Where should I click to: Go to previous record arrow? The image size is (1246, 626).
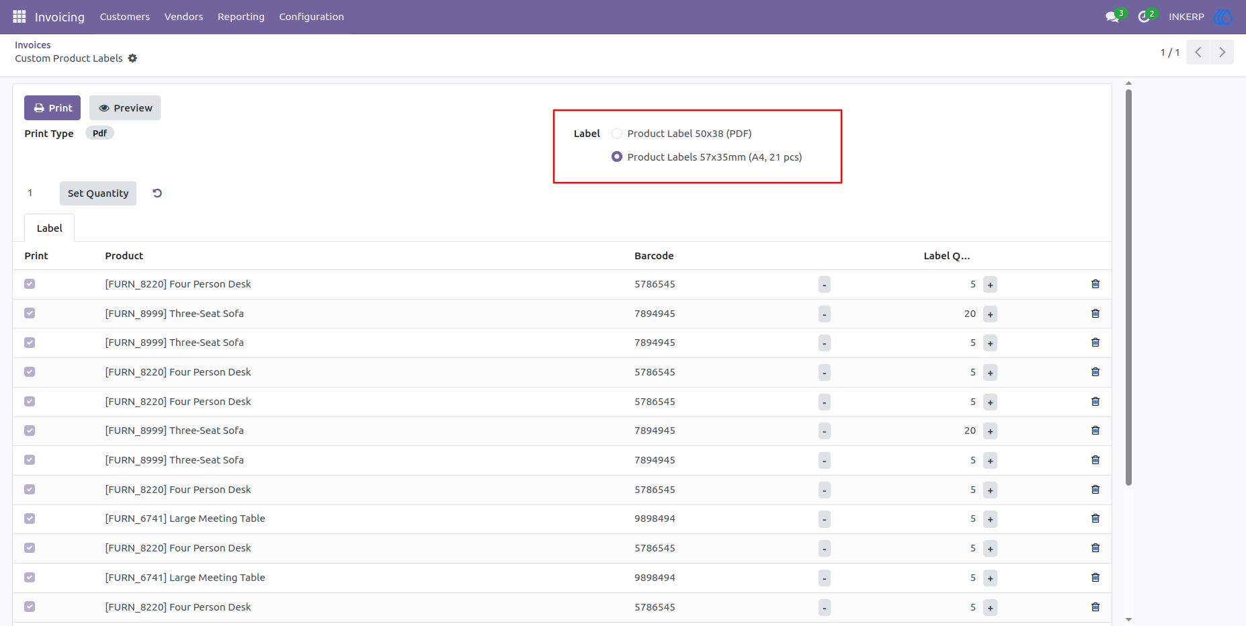tap(1198, 52)
